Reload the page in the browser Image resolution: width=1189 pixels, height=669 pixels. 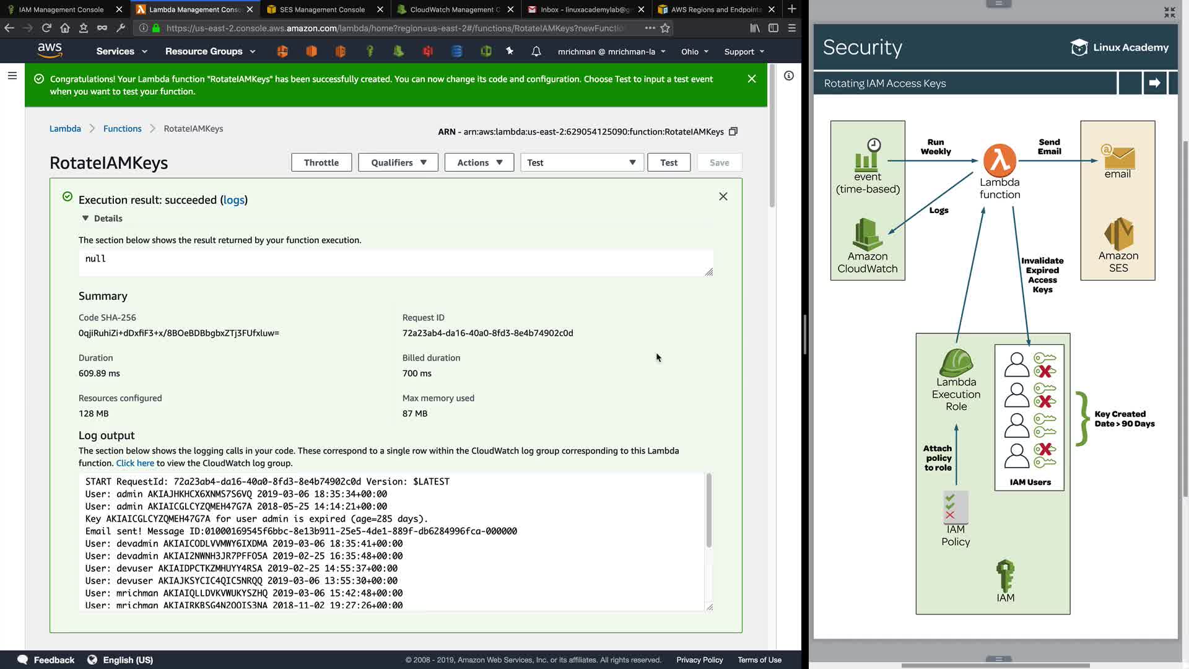click(46, 28)
